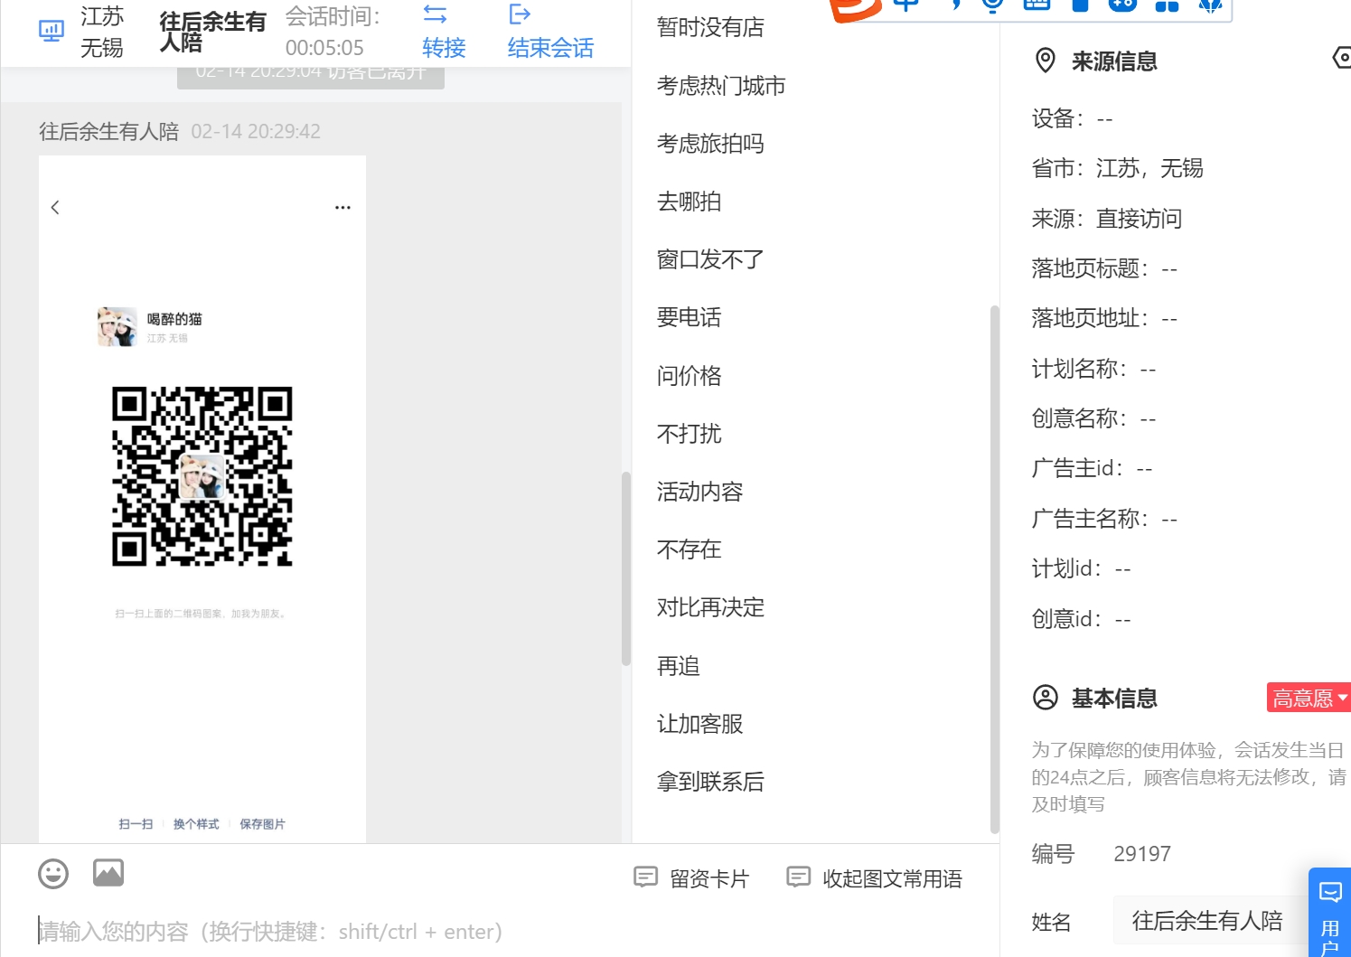Click the 收起图文常用语 button text
Viewport: 1351px width, 957px height.
(892, 878)
